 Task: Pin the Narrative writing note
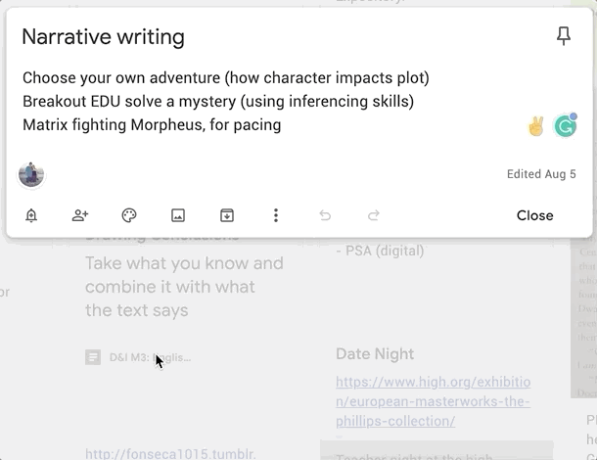coord(563,37)
